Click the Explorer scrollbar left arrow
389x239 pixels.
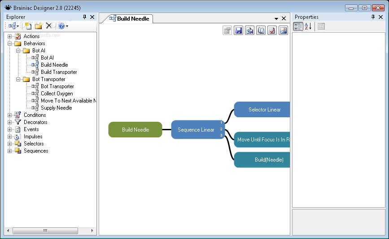8,230
